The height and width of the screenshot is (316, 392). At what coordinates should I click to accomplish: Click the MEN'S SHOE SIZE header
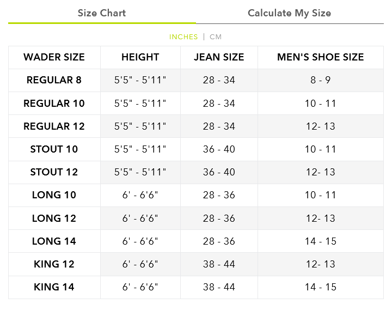(x=321, y=57)
